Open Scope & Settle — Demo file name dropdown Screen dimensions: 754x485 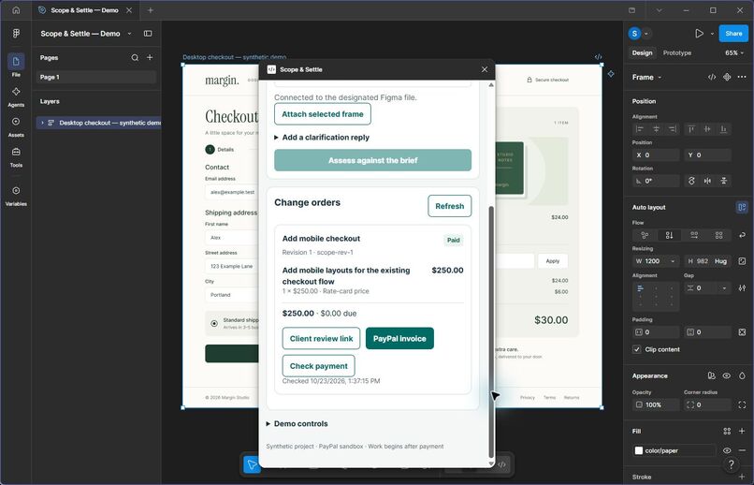click(129, 33)
